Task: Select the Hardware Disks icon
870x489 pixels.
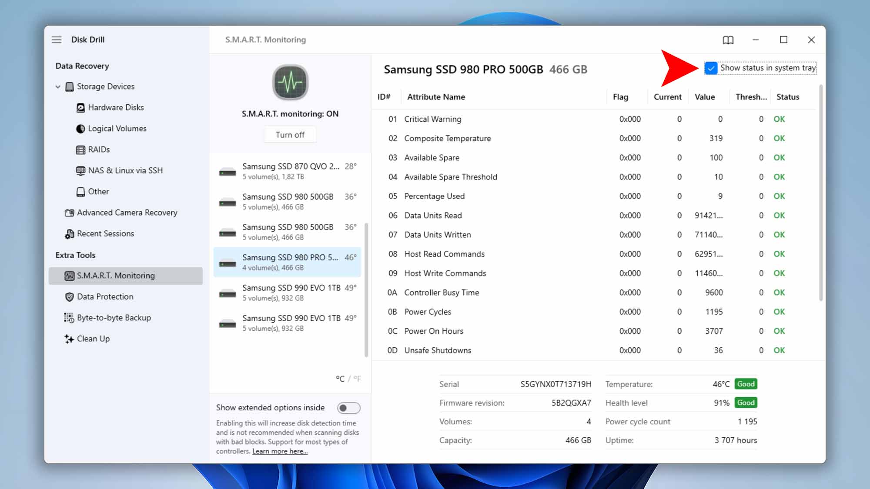Action: coord(81,107)
